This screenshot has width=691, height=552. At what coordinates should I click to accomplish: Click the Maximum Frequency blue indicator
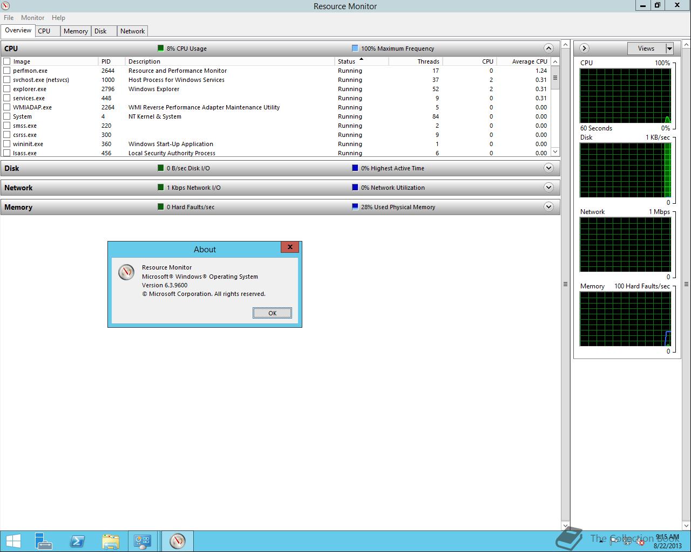pyautogui.click(x=355, y=48)
